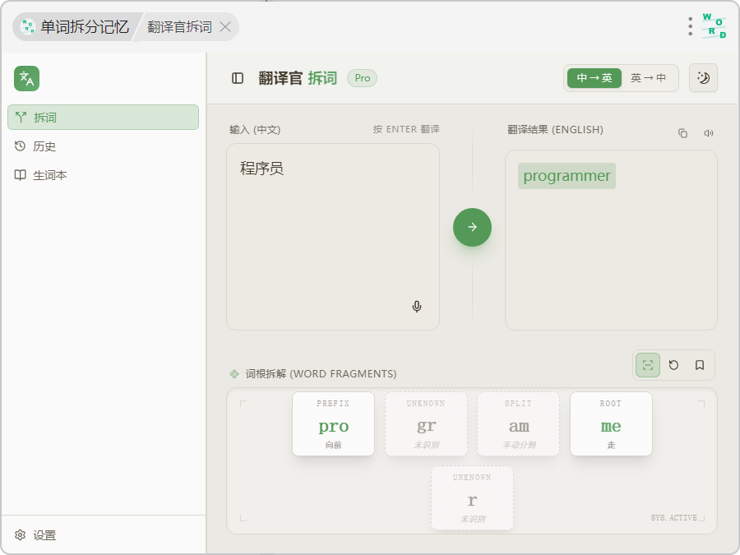Screen dimensions: 740x555
Task: Switch to 中→英 translation direction
Action: tap(594, 78)
